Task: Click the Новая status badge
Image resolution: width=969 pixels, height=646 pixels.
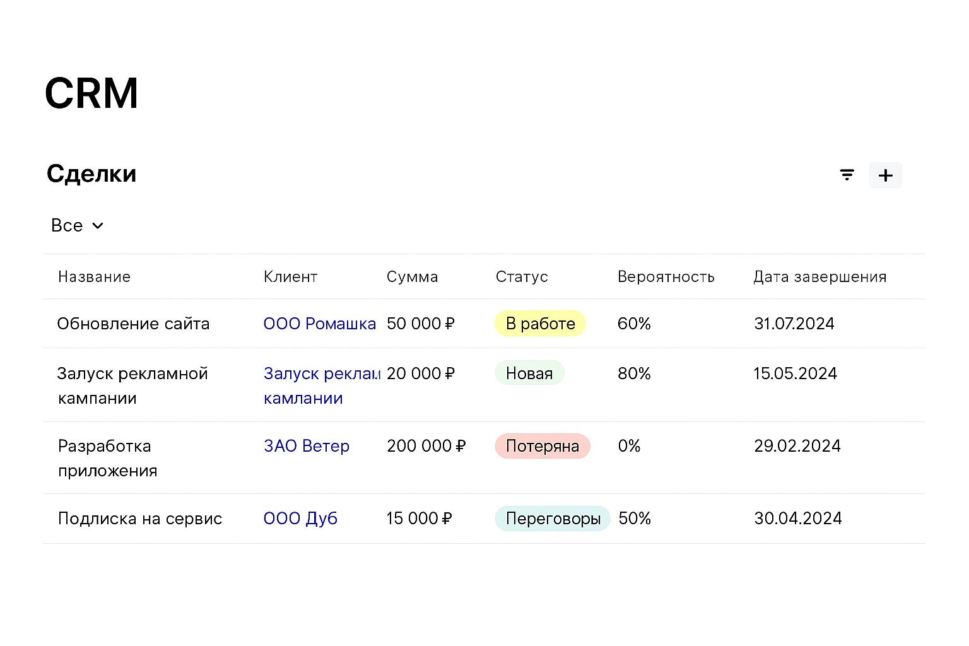Action: point(529,373)
